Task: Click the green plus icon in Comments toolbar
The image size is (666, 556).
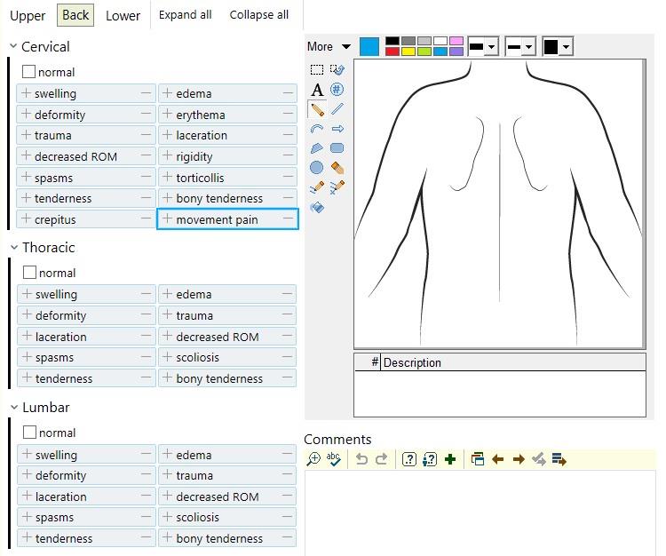Action: [450, 459]
